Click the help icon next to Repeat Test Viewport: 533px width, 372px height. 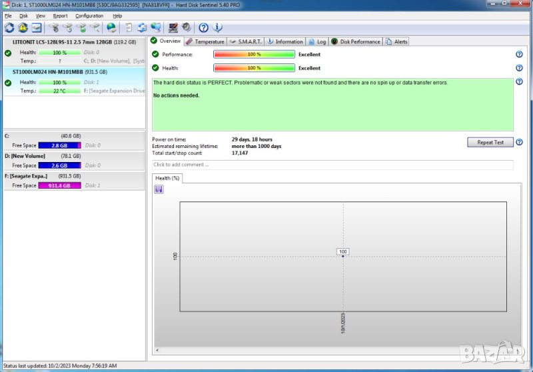[519, 143]
